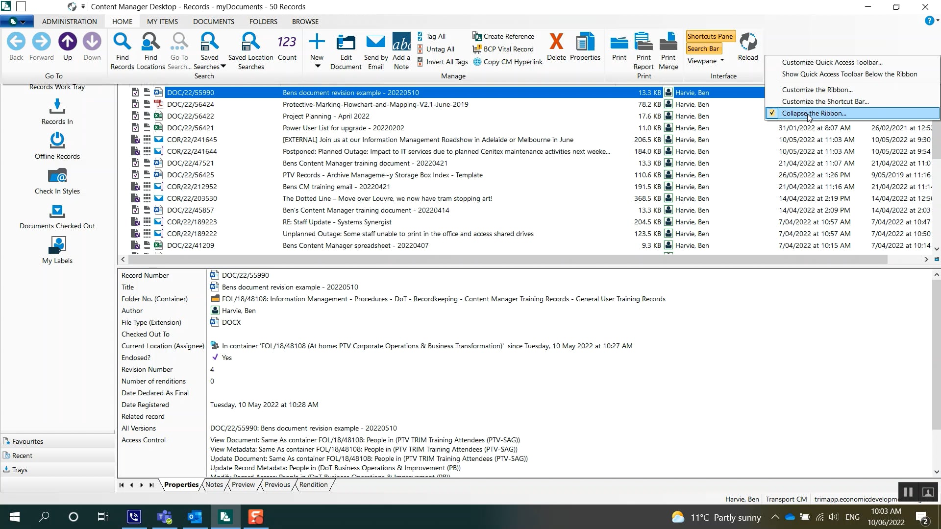Open the Edit Document tool
This screenshot has height=529, width=941.
pyautogui.click(x=346, y=49)
